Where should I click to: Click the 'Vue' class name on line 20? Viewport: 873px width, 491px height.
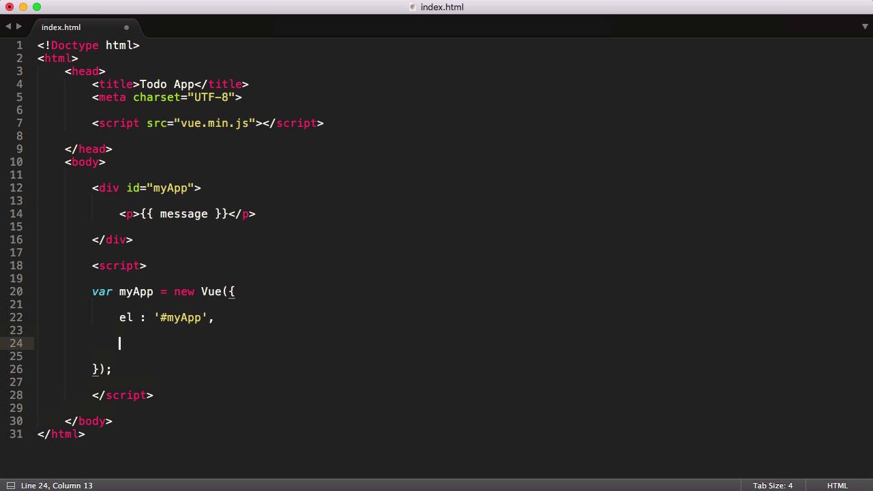[x=211, y=291]
